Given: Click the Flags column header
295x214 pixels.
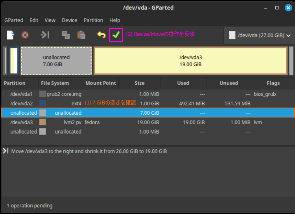Looking at the screenshot, I should (x=273, y=83).
